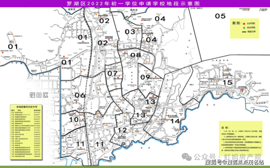
Task: Click the teal 民办学校 square in the legend
Action: [244, 28]
